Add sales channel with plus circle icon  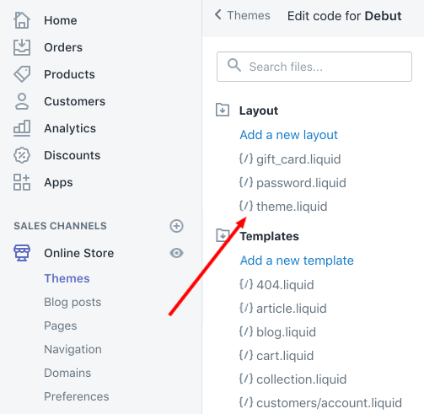pos(176,226)
